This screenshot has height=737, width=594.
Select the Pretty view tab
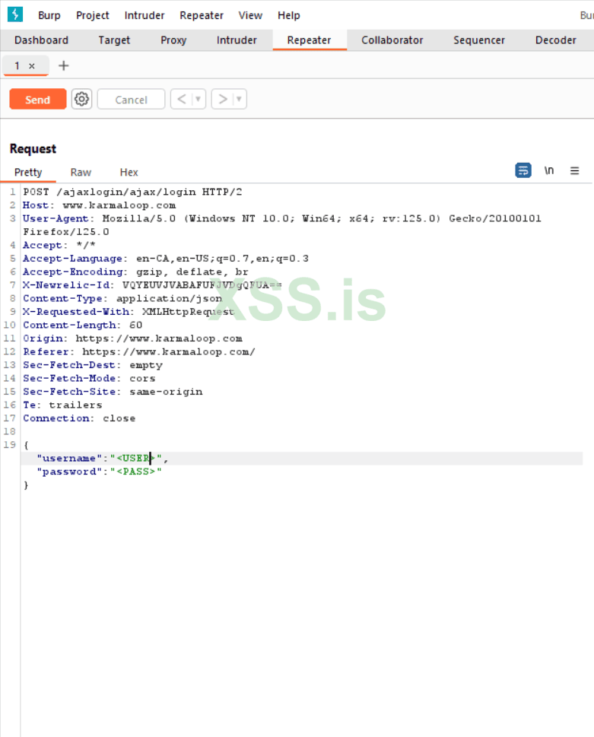coord(28,172)
